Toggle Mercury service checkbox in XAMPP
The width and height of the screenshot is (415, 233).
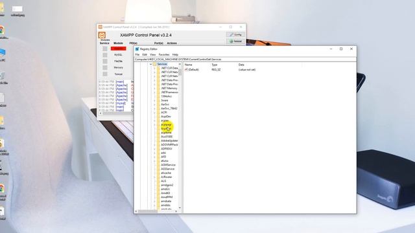click(x=105, y=67)
